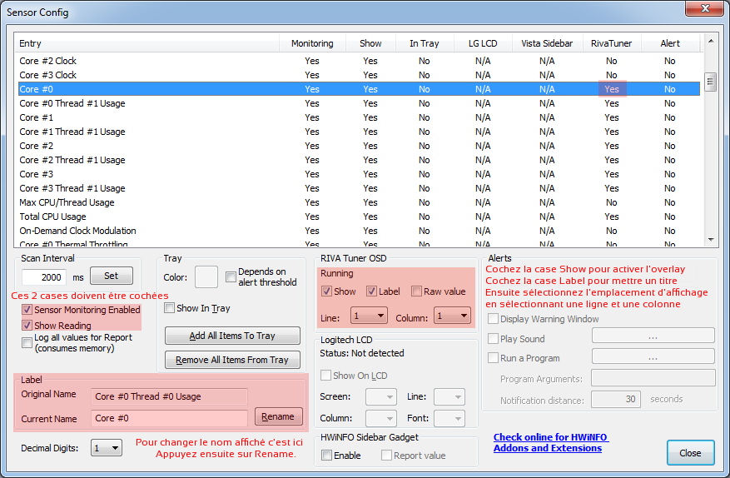Browse for Play Sound file button
The width and height of the screenshot is (730, 478).
[x=653, y=336]
